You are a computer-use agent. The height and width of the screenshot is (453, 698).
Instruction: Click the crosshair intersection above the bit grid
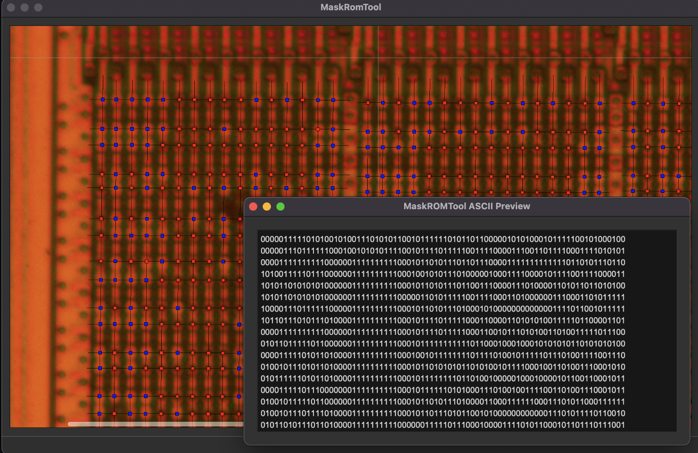tap(378, 58)
